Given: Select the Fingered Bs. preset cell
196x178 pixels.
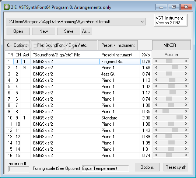Looking at the screenshot, I should coord(119,62).
